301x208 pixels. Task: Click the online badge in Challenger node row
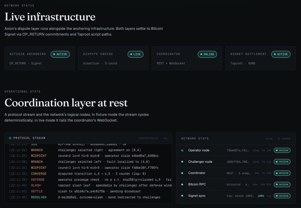(x=282, y=162)
